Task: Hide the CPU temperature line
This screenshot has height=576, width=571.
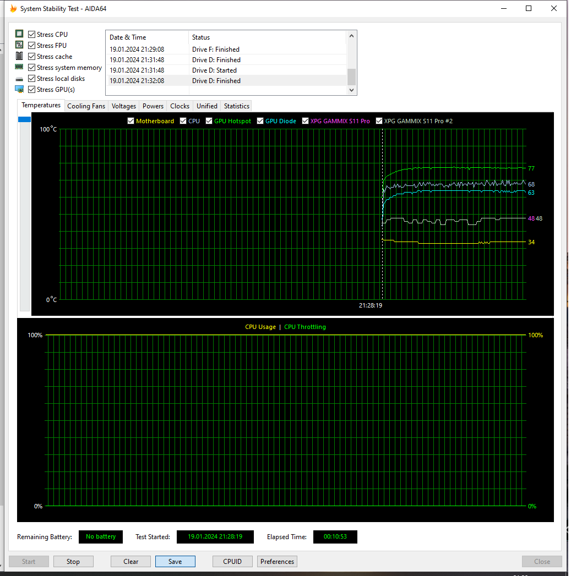Action: [x=183, y=121]
